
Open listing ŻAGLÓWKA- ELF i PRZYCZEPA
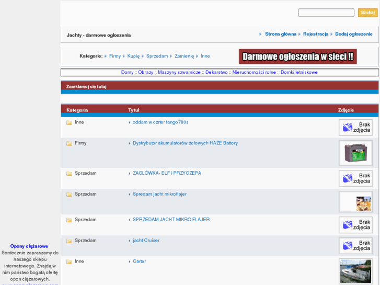click(x=167, y=173)
